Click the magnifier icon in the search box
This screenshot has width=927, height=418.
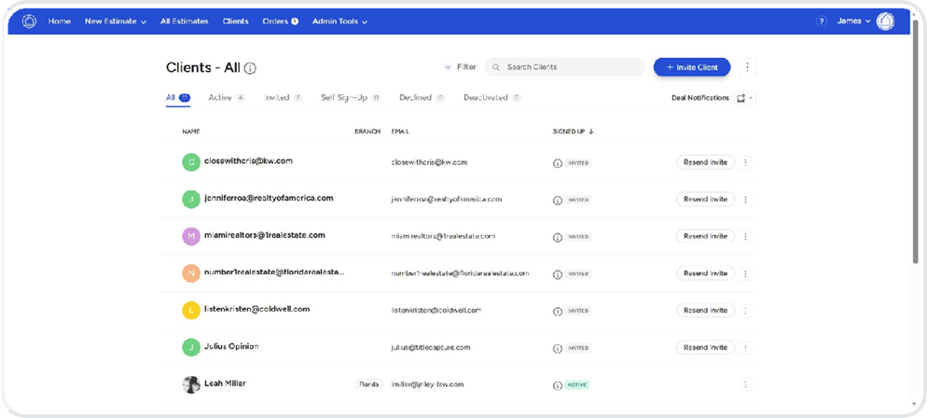[x=496, y=67]
